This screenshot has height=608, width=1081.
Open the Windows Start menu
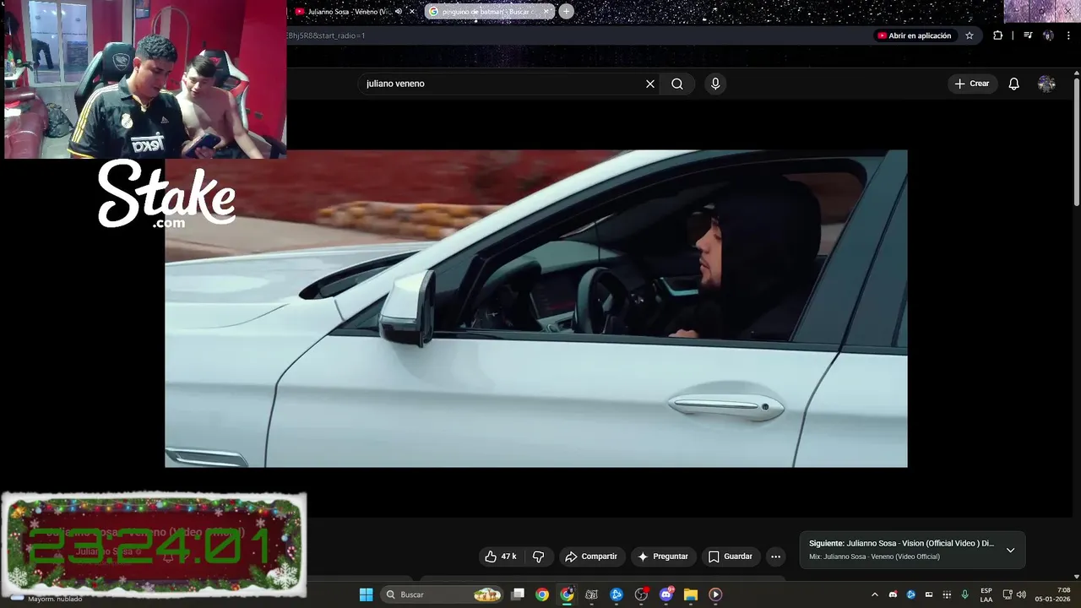point(366,594)
